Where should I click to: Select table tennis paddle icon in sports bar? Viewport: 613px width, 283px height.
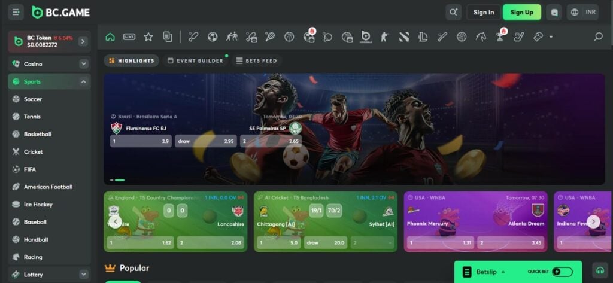327,36
